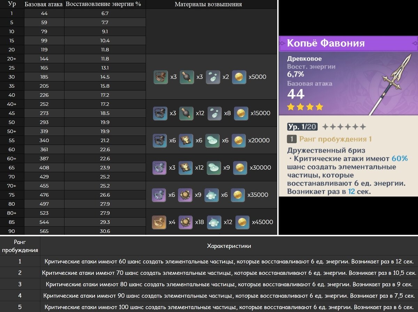This screenshot has width=418, height=312.
Task: Click the chain material icon in x20000 row
Action: point(160,141)
